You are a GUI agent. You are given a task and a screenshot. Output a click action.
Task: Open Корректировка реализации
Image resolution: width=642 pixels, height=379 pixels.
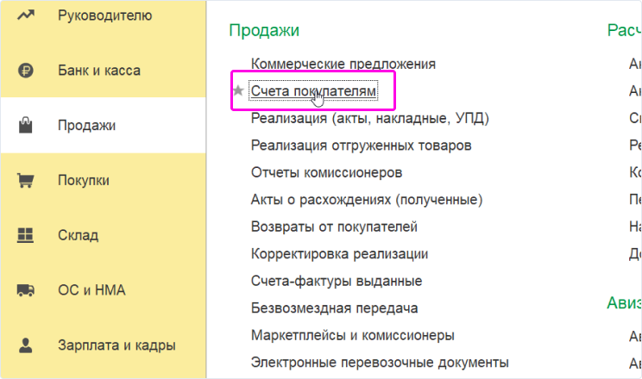pyautogui.click(x=339, y=253)
